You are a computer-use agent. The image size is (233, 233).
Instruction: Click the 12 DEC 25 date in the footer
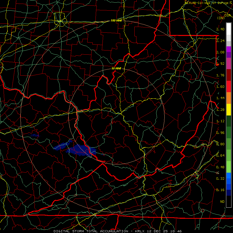pyautogui.click(x=157, y=231)
